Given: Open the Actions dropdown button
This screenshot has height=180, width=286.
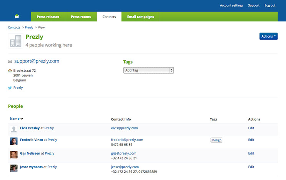Looking at the screenshot, I should 268,36.
